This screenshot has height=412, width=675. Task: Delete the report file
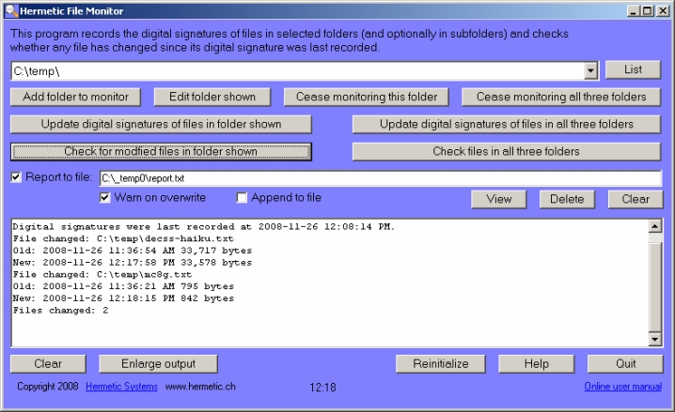[x=566, y=199]
